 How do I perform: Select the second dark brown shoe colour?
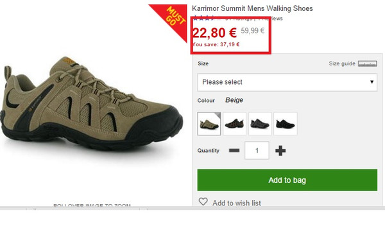click(x=234, y=124)
